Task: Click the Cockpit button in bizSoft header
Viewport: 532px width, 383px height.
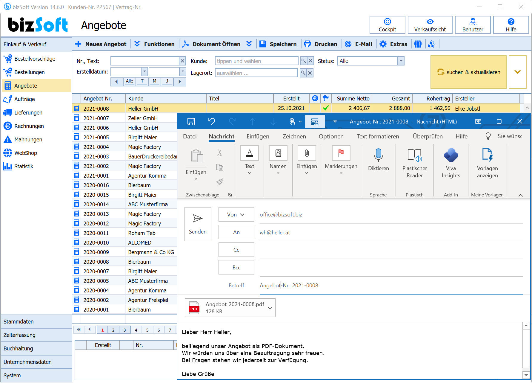Action: (x=387, y=25)
